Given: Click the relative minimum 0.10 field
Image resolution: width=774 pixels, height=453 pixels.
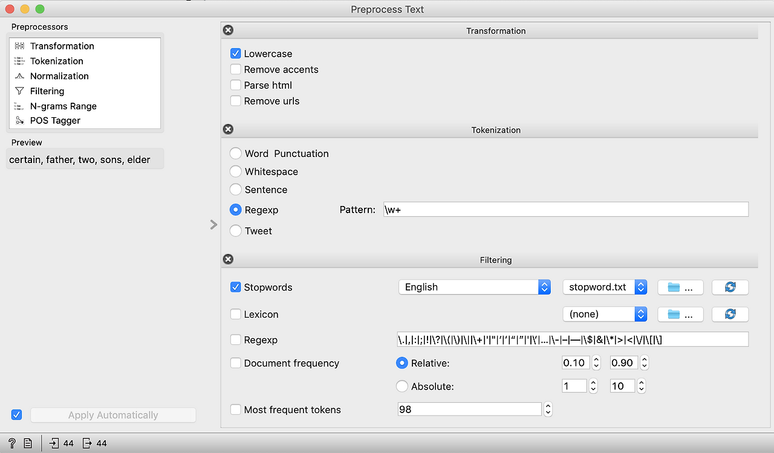Looking at the screenshot, I should pyautogui.click(x=574, y=363).
